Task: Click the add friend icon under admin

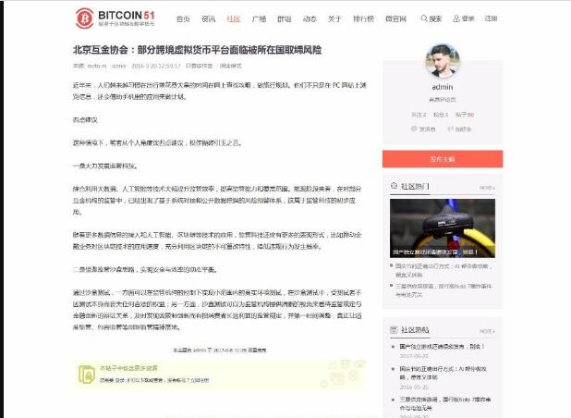Action: tap(451, 129)
